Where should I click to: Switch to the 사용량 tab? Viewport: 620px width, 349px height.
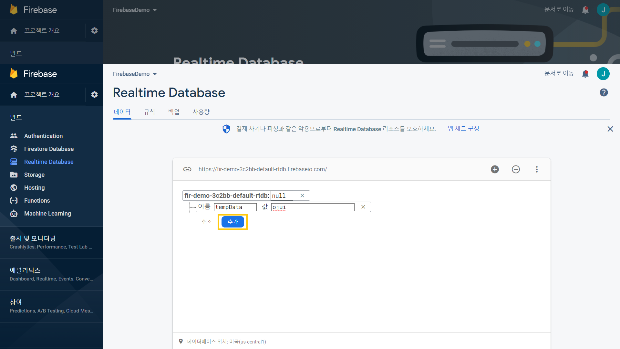point(201,112)
